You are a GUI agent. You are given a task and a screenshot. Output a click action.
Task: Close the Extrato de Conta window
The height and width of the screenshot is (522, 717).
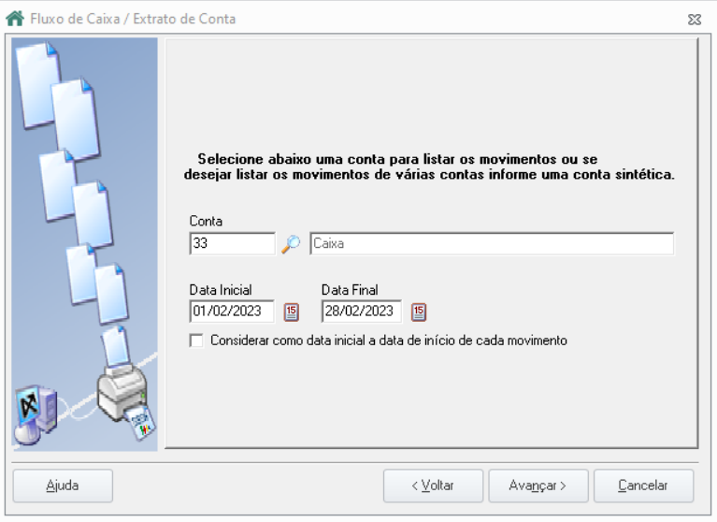point(695,20)
